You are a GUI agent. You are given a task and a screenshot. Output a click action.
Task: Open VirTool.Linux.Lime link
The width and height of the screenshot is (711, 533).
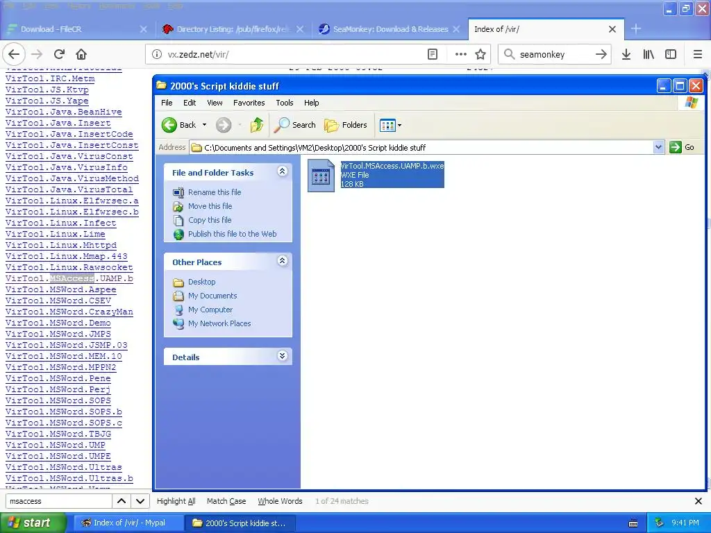[x=56, y=234]
